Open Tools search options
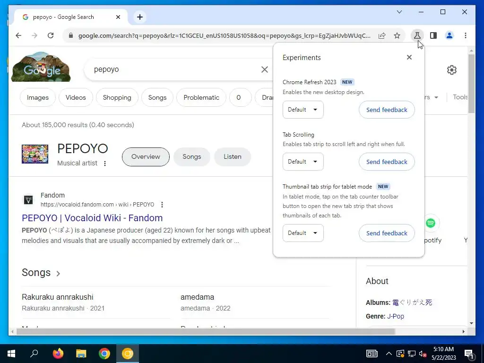 460,97
